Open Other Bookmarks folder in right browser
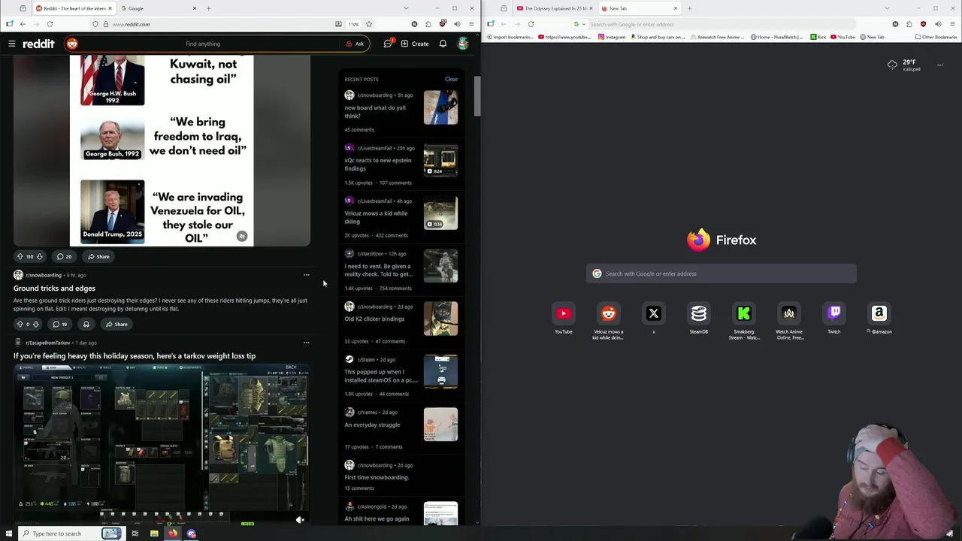 [936, 37]
